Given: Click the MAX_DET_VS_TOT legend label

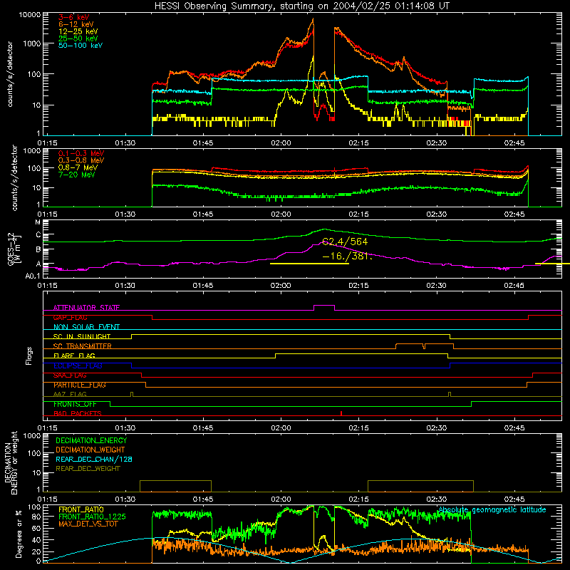Looking at the screenshot, I should (88, 524).
